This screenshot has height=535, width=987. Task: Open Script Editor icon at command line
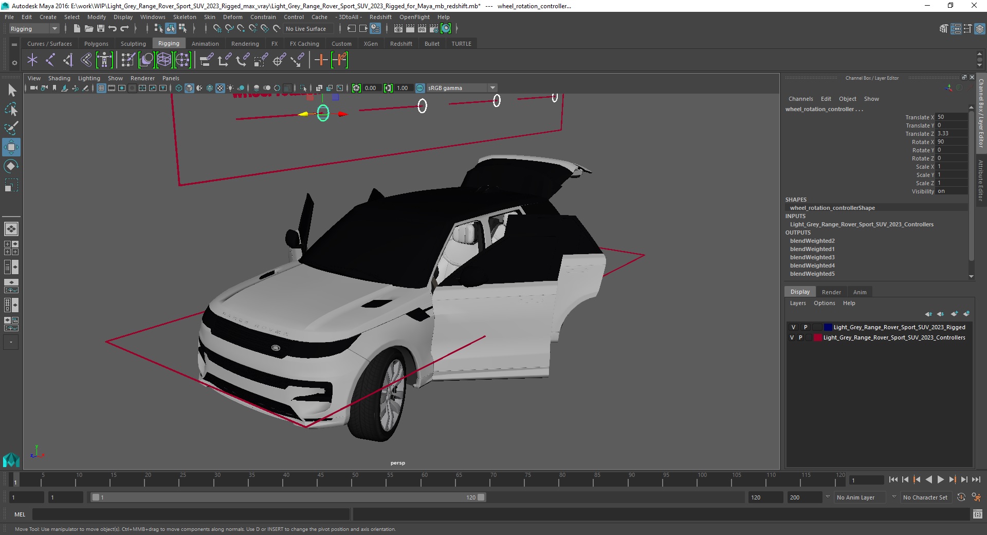tap(977, 514)
